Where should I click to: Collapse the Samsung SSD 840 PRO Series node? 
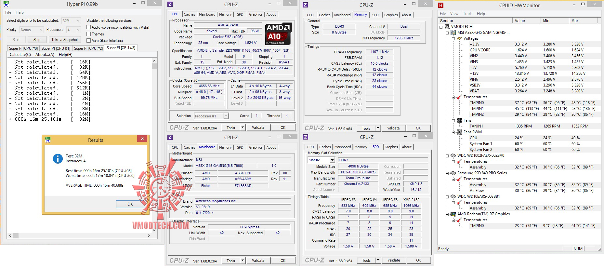(447, 173)
